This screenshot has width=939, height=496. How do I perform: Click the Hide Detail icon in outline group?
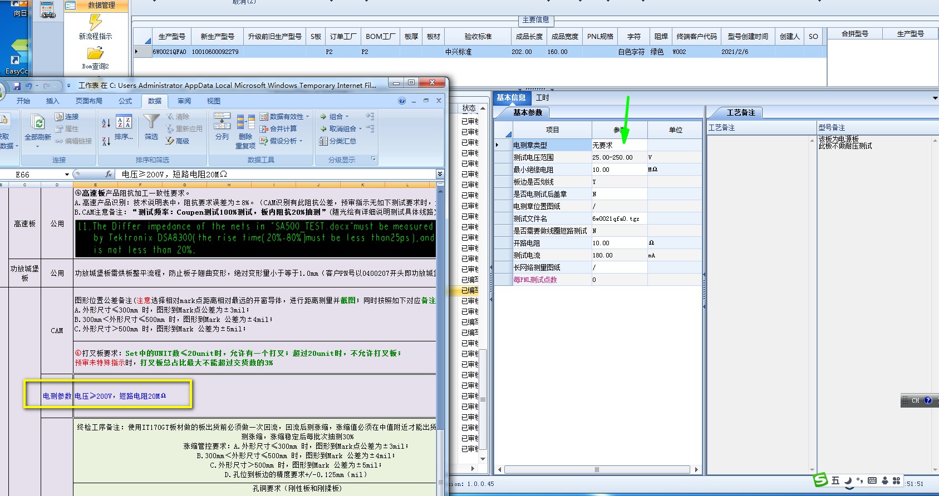tap(370, 128)
